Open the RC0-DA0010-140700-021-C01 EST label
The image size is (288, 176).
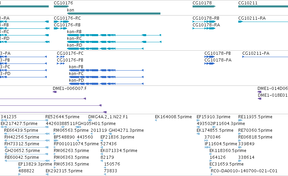point(244,171)
